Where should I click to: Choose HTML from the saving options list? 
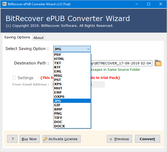tap(72, 59)
